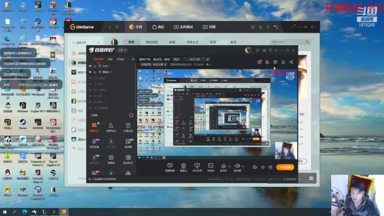Select 资讯 tab in WeGame game page
The width and height of the screenshot is (384, 216).
tap(131, 42)
